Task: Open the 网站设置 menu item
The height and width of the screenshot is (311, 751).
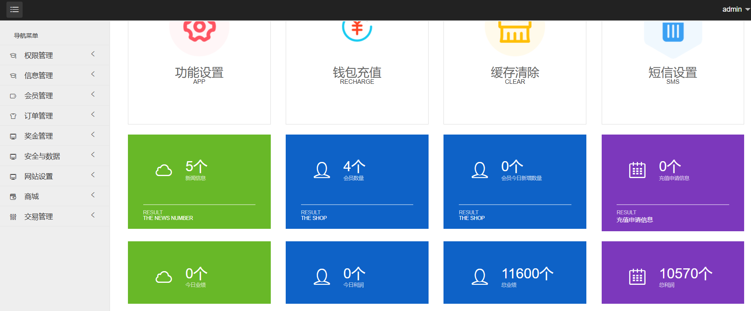Action: (39, 176)
